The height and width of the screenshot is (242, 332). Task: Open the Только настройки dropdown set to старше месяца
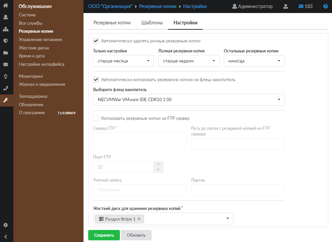point(124,61)
